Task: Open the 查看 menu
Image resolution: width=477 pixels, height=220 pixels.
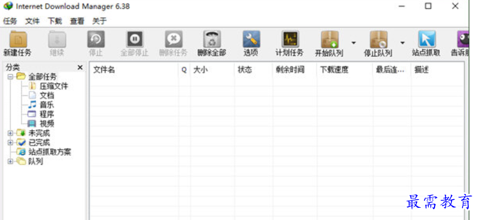Action: (77, 21)
